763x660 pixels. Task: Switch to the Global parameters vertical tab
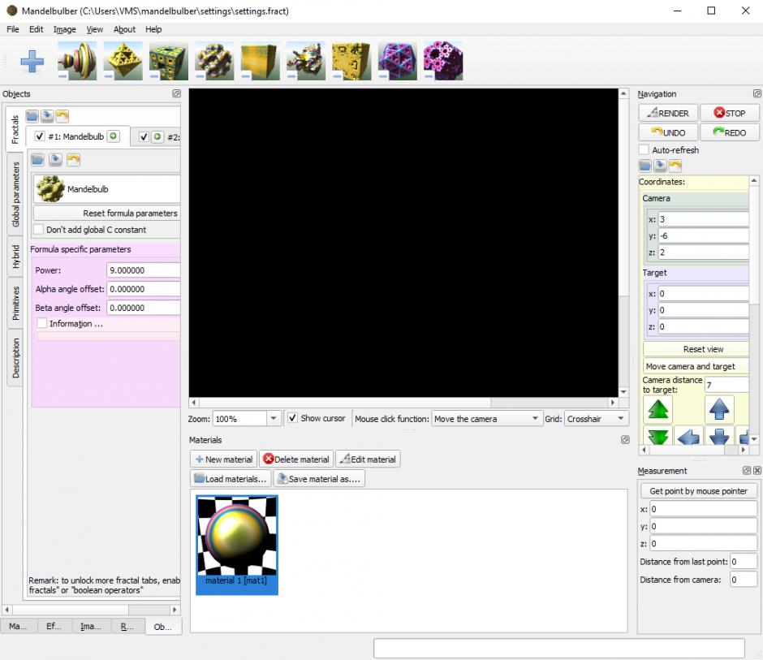15,194
